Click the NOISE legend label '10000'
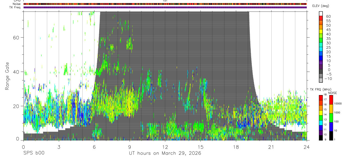The image size is (345, 159). point(337,103)
